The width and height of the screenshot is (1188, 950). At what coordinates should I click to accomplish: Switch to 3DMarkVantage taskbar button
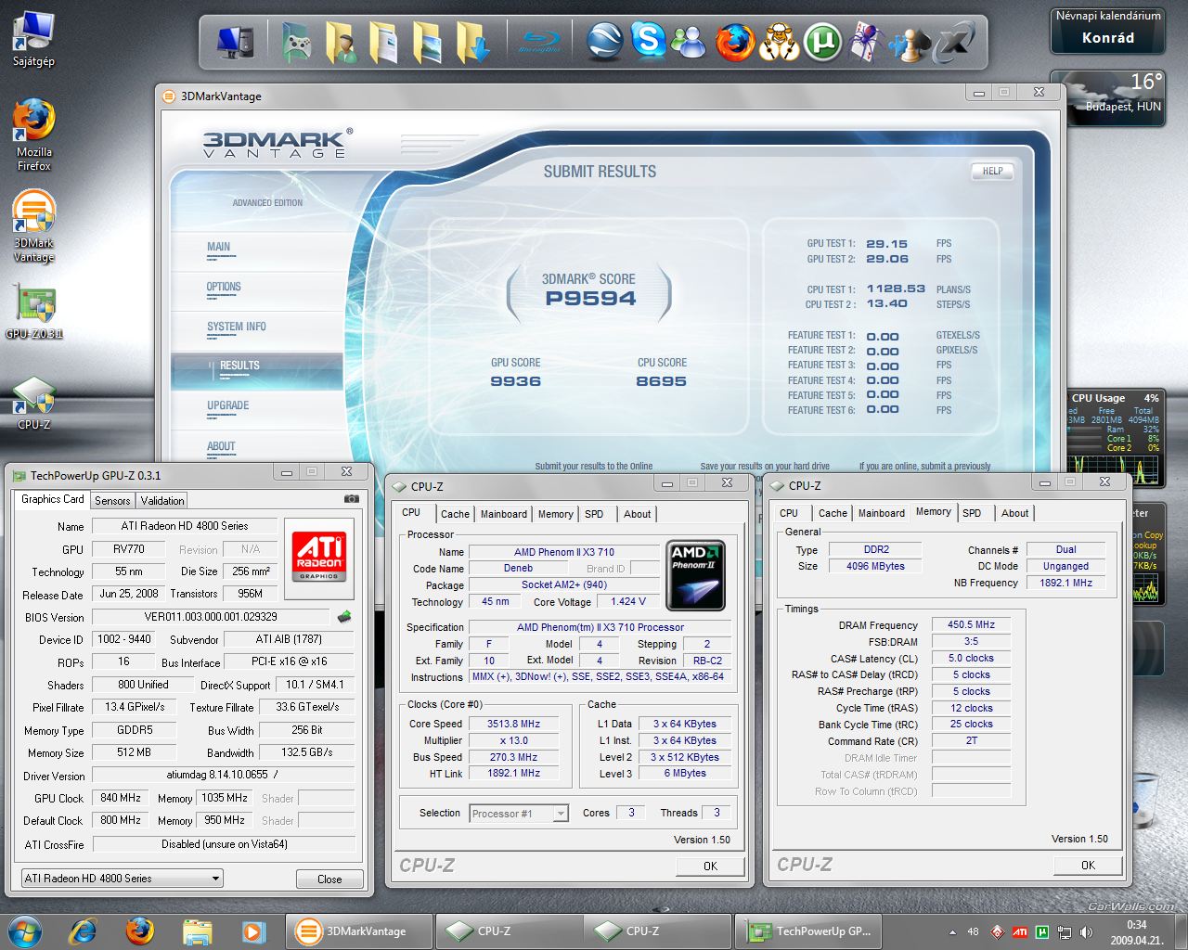pos(359,931)
